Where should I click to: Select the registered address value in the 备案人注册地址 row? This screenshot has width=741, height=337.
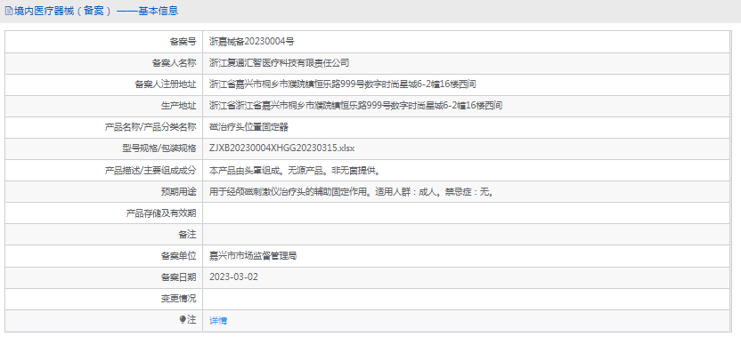pyautogui.click(x=342, y=84)
